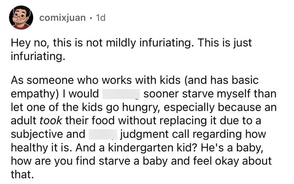Click the italicized word took
Viewport: 294px width, 184px height.
click(x=51, y=120)
